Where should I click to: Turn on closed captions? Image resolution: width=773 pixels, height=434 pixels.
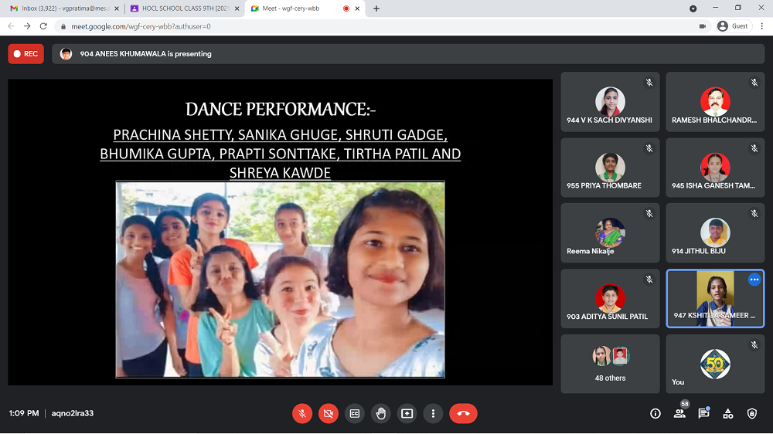(x=354, y=414)
